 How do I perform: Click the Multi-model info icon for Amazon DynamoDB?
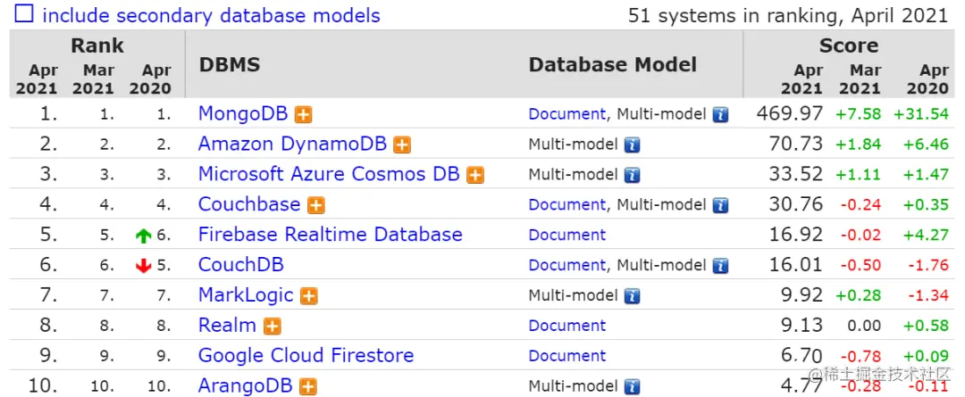click(x=632, y=145)
